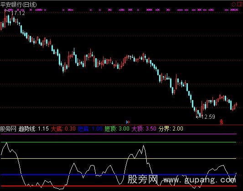Click the blue double-arrow marker on the chart divider
Screen dimensions: 243x191
coord(128,122)
